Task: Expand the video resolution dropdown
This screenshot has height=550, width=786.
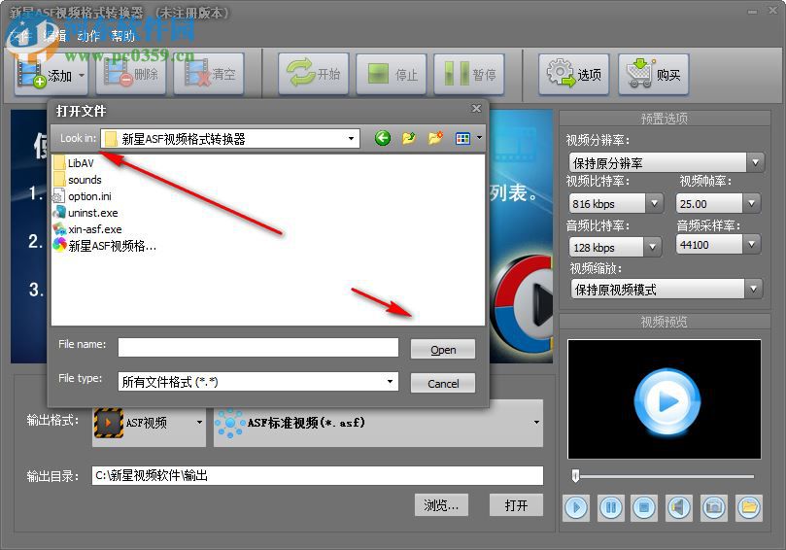Action: [755, 162]
